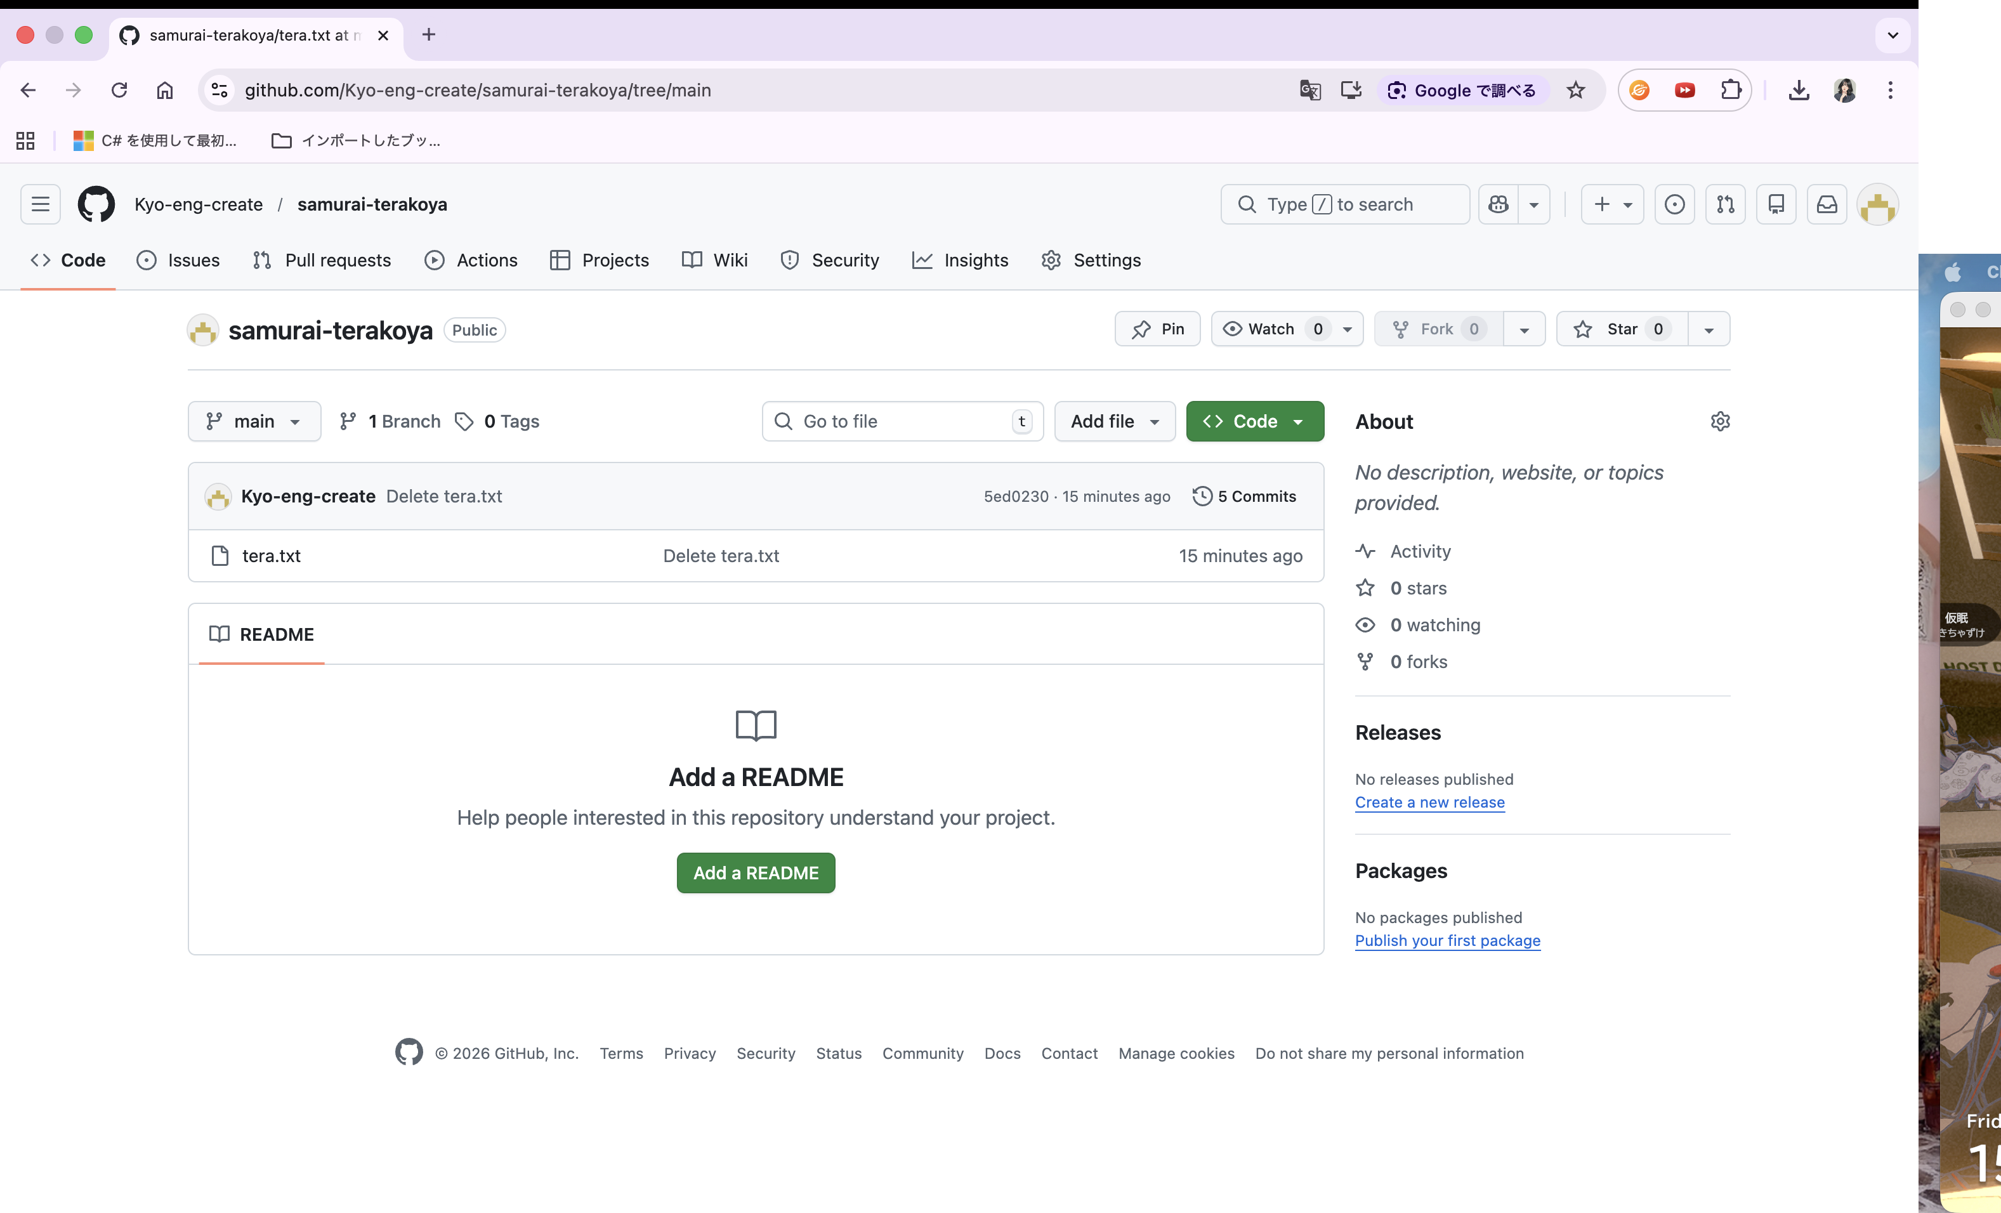Open 'Delete tera.txt' message in file row
This screenshot has width=2001, height=1213.
click(x=721, y=555)
